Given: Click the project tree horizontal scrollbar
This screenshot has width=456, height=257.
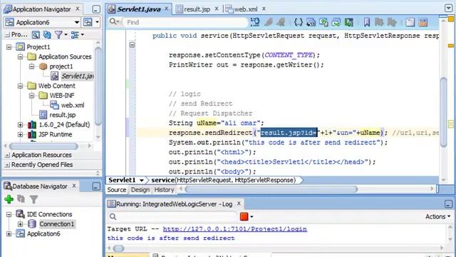Looking at the screenshot, I should [x=43, y=146].
